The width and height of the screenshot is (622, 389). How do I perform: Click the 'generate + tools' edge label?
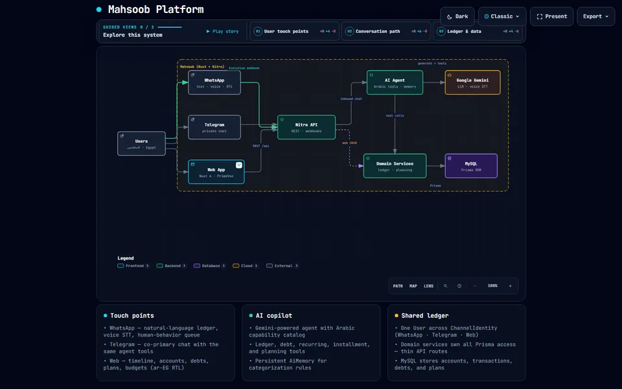click(432, 64)
